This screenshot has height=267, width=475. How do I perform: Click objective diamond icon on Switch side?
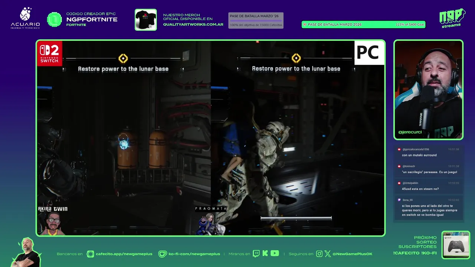pyautogui.click(x=123, y=58)
